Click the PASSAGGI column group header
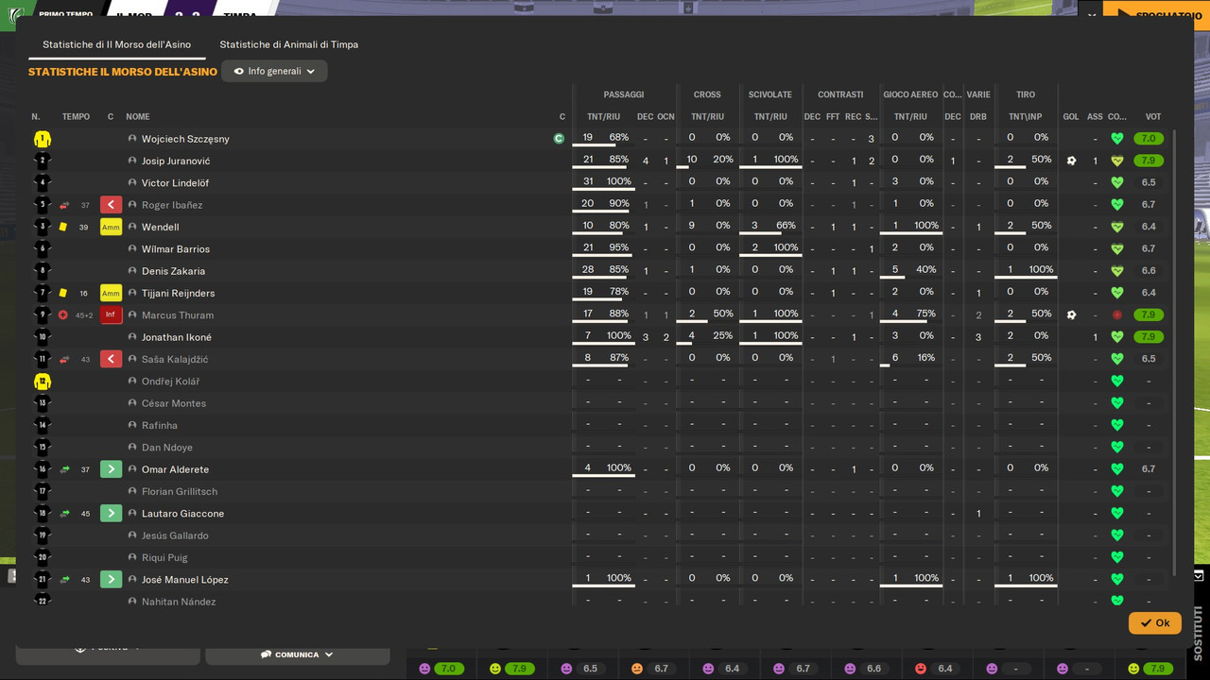Image resolution: width=1210 pixels, height=680 pixels. click(x=624, y=94)
